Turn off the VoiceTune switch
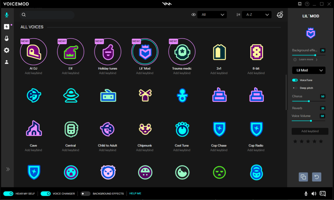The height and width of the screenshot is (200, 334). (295, 80)
